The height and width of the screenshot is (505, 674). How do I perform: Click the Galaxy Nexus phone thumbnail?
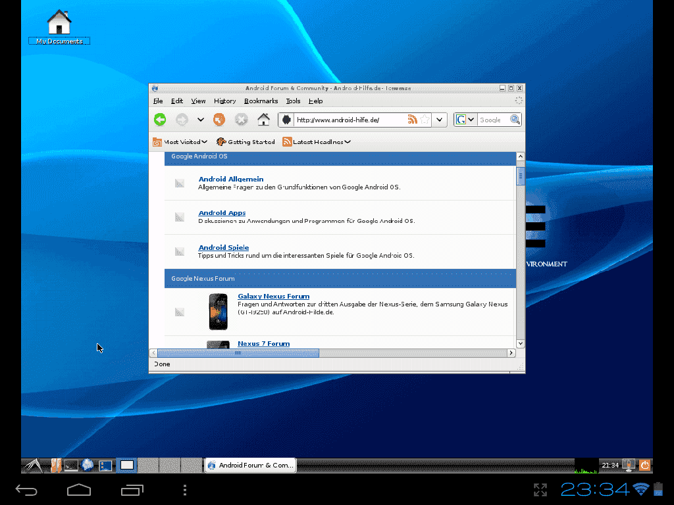(x=219, y=312)
